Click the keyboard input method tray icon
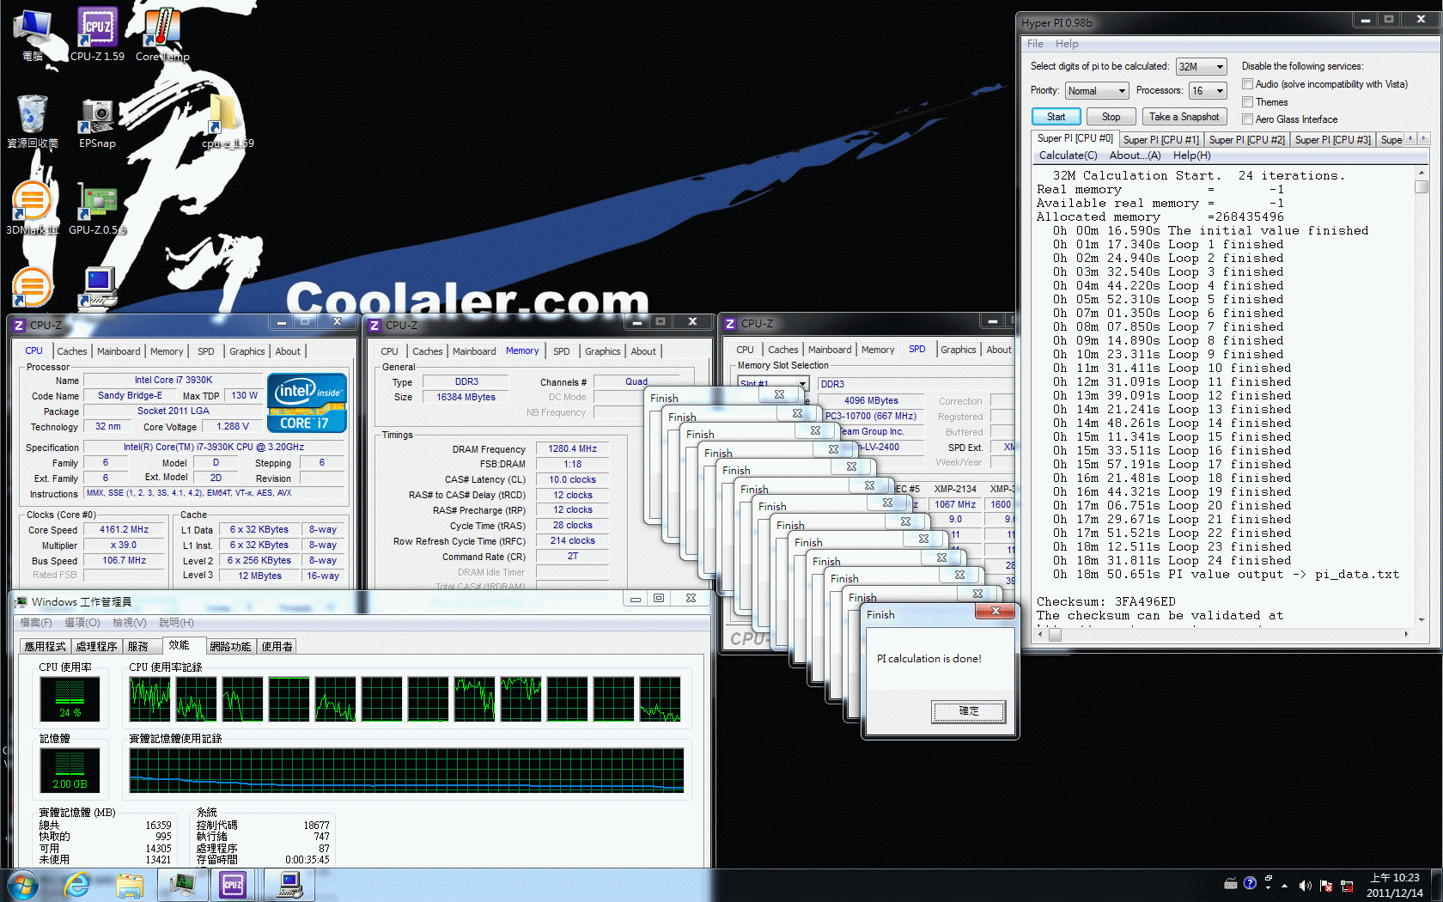Screen dimensions: 1443x902 tap(1231, 883)
